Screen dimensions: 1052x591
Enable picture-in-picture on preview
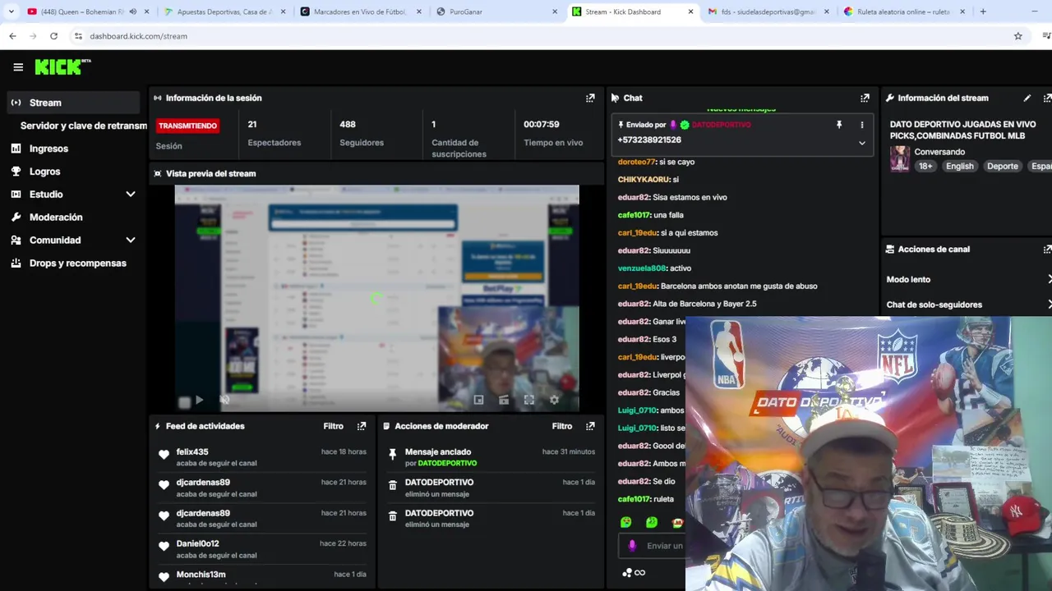pos(478,400)
